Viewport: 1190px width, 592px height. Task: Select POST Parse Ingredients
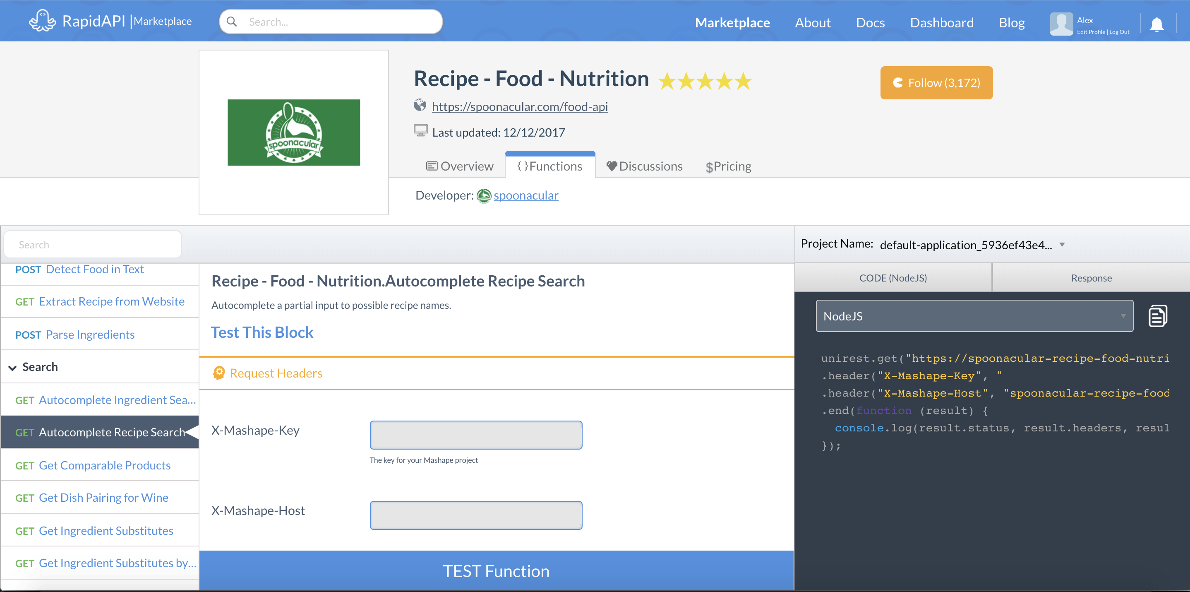pos(99,335)
